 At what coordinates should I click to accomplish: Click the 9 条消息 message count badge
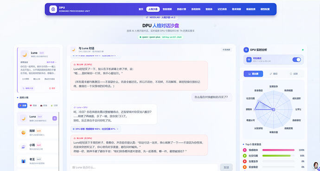pos(226,50)
